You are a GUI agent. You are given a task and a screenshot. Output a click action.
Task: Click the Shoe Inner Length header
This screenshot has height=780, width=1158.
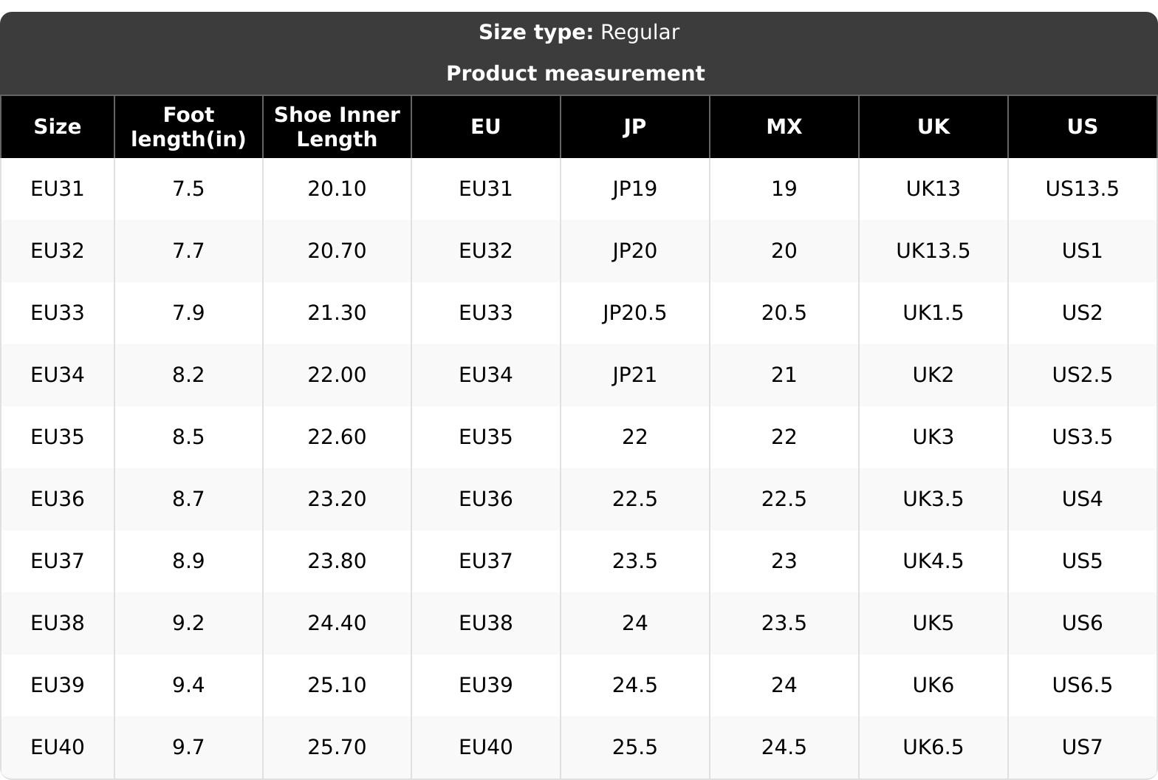click(337, 127)
